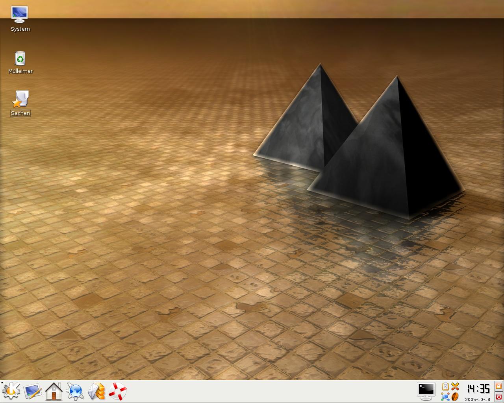Screen dimensions: 504x403
Task: Open the Help Center lifebuoy icon
Action: tap(118, 391)
